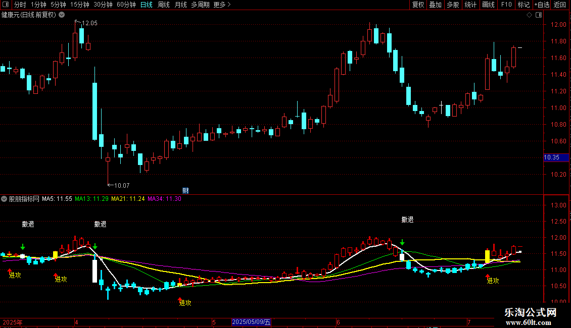Switch to the 日线 daily chart tab
Image resolution: width=571 pixels, height=328 pixels.
pyautogui.click(x=147, y=5)
